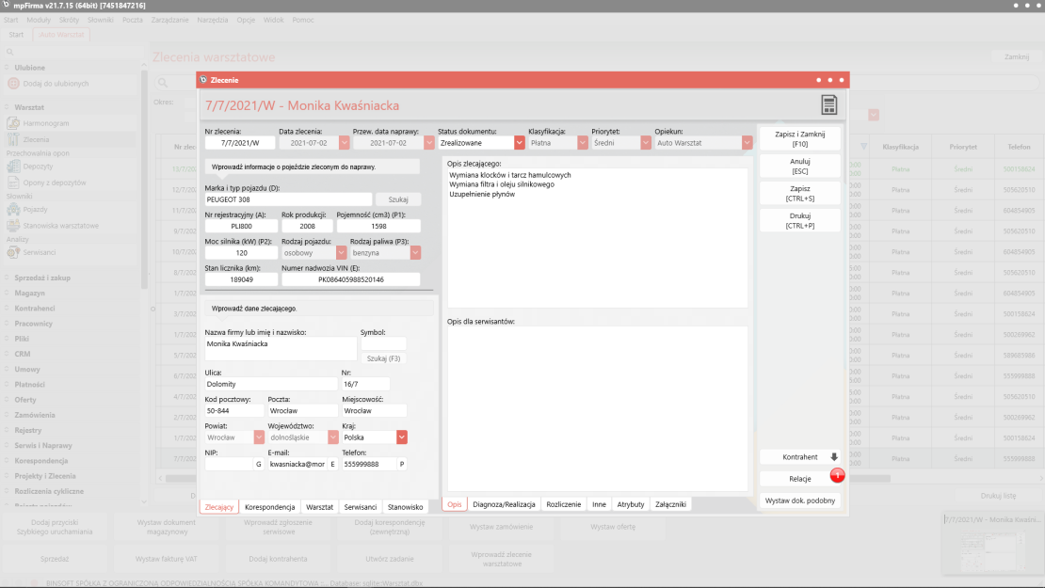The width and height of the screenshot is (1045, 588).
Task: Open Serwisanci in the sidebar
Action: click(x=40, y=252)
